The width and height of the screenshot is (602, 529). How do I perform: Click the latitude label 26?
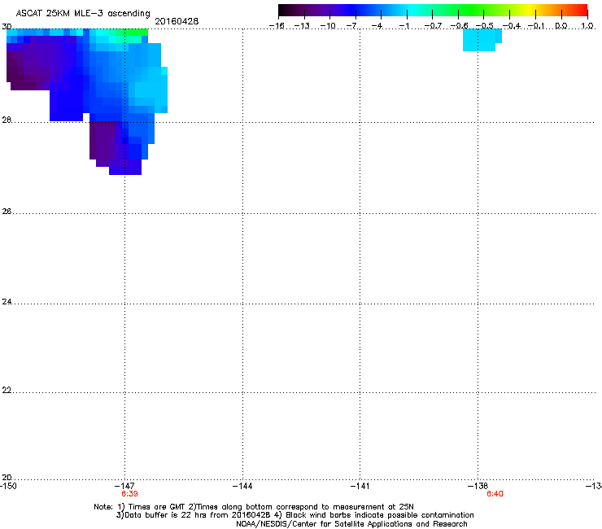click(7, 212)
